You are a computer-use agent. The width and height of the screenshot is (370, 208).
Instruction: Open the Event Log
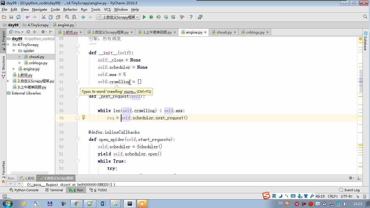[349, 190]
